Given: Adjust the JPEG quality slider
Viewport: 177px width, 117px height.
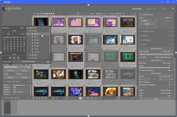Looking at the screenshot, I should pyautogui.click(x=155, y=67).
